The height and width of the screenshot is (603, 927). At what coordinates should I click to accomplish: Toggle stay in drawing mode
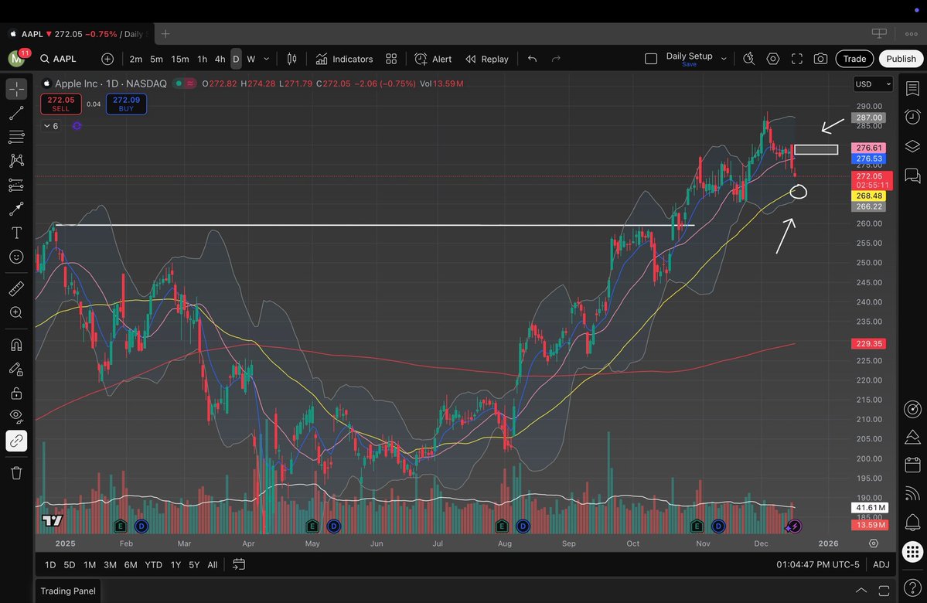pyautogui.click(x=16, y=369)
